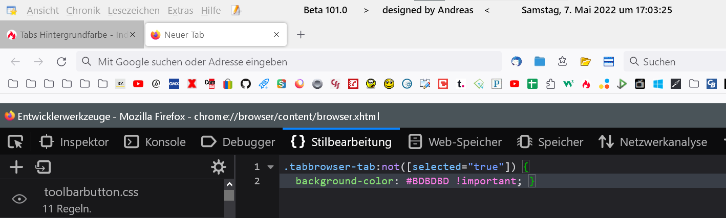This screenshot has width=726, height=218.
Task: Open the GitHub bookmark icon
Action: click(246, 84)
